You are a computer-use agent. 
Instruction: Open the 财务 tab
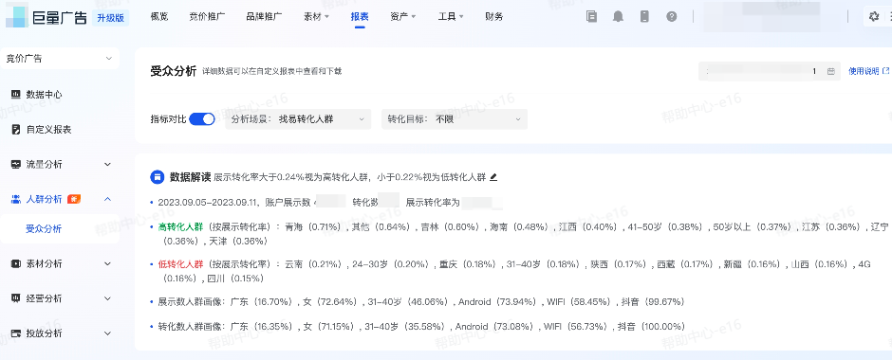tap(494, 16)
